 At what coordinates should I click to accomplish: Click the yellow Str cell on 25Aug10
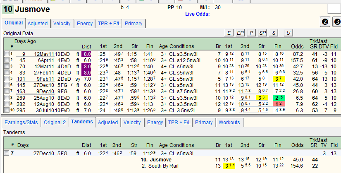click(262, 98)
